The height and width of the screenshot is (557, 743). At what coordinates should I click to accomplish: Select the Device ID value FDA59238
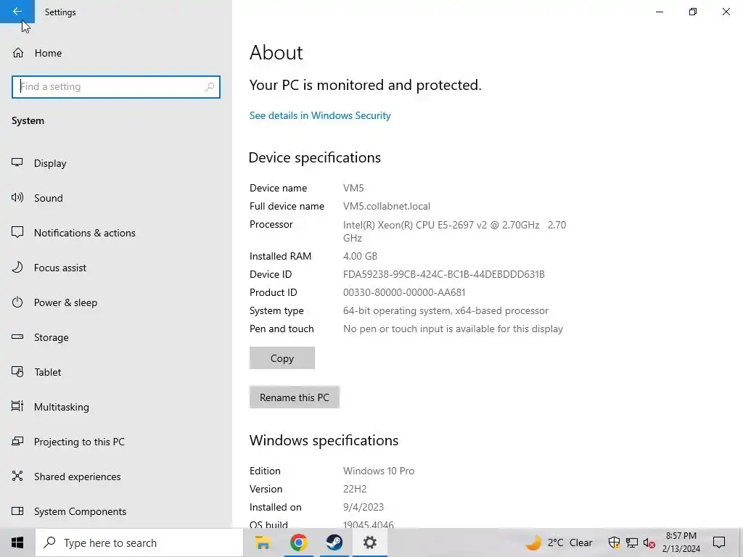tap(444, 274)
